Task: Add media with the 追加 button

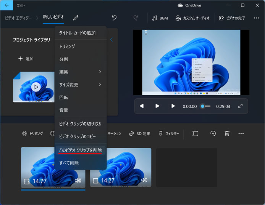Action: 26,59
